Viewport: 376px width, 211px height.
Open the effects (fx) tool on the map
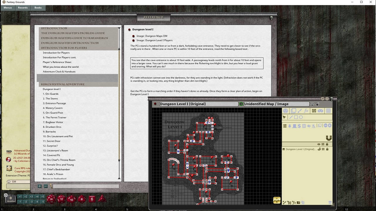(306, 111)
